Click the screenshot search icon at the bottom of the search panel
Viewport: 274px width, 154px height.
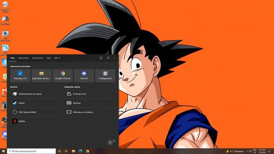click(110, 142)
